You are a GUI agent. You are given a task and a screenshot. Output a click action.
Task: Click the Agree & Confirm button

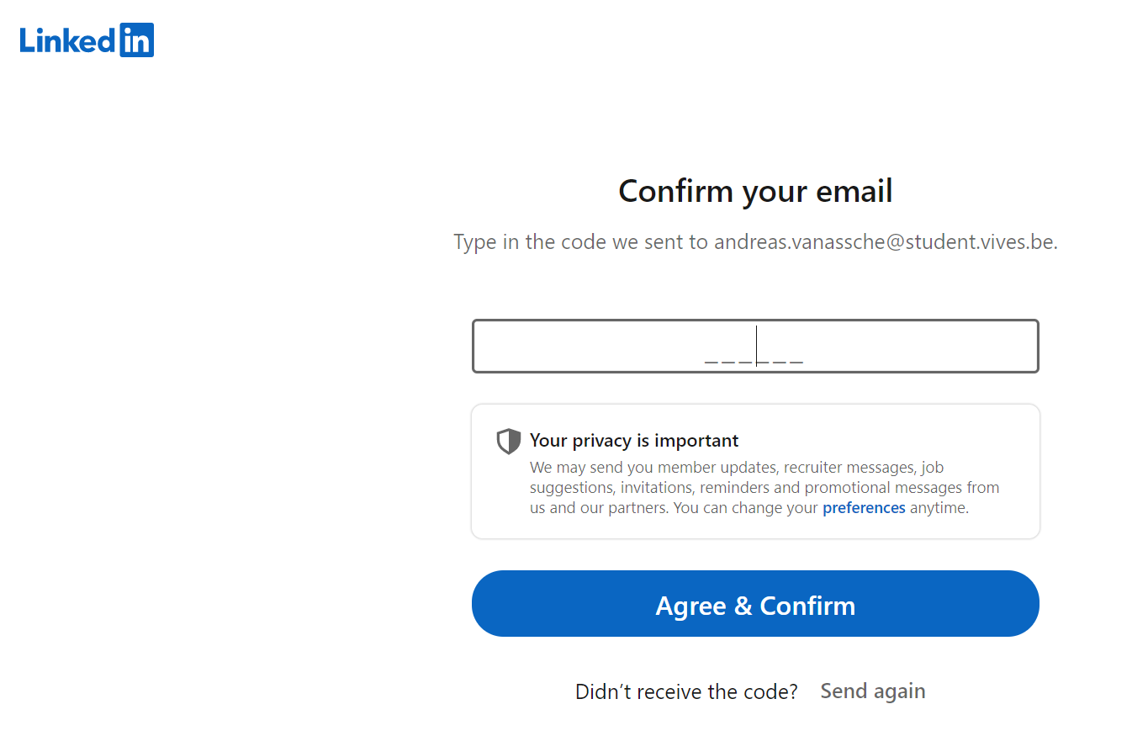[755, 604]
